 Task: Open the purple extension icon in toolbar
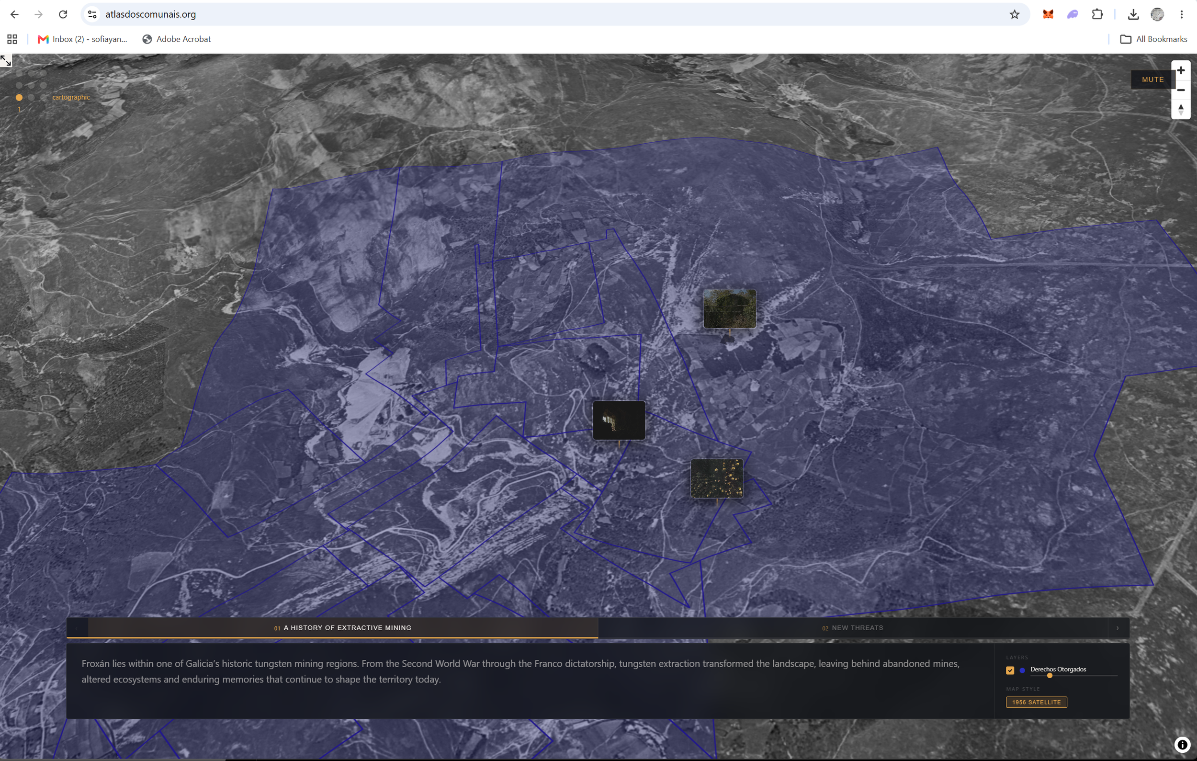1072,14
